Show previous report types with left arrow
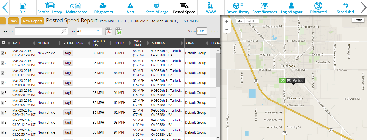Screen dimensions: 367x140 click(x=5, y=8)
